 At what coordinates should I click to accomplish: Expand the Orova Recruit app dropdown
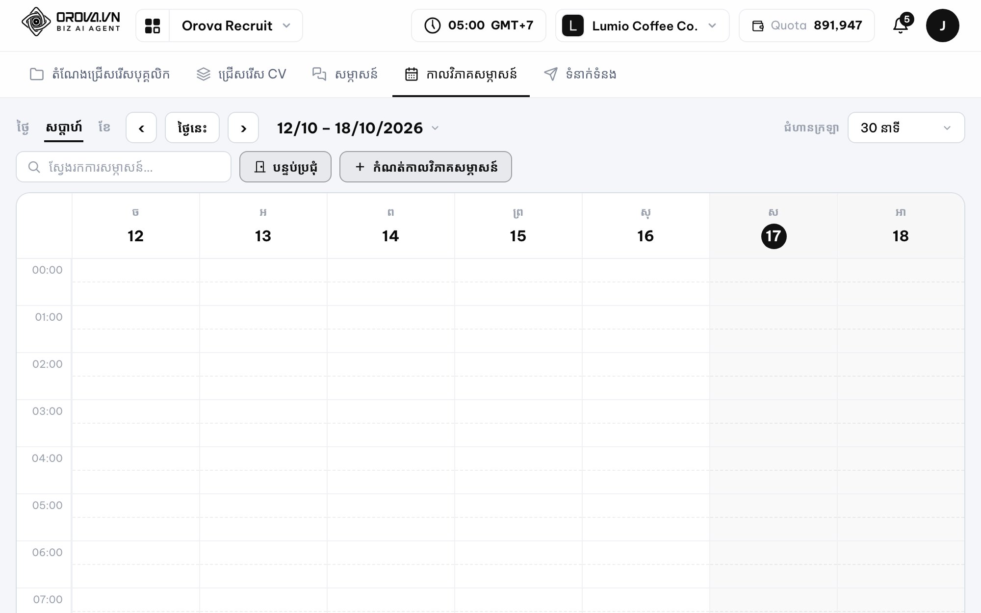[236, 26]
